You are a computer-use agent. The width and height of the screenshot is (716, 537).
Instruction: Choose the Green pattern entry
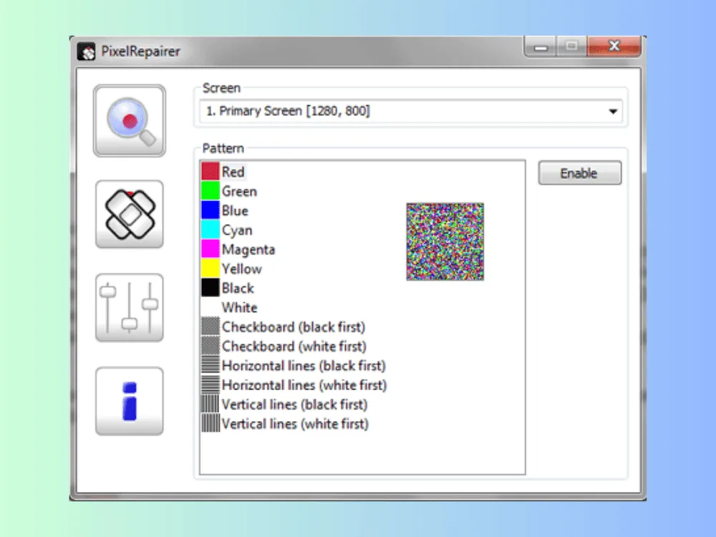239,191
